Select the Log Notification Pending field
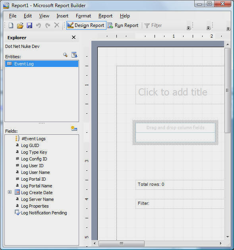 (44, 213)
